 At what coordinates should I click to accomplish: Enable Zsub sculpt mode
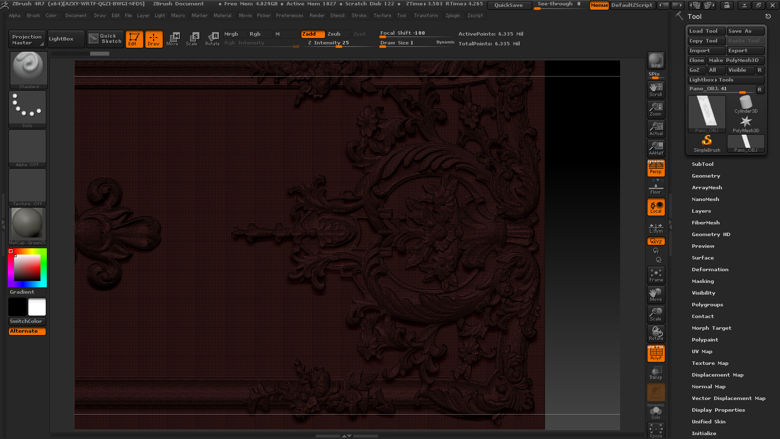coord(334,34)
